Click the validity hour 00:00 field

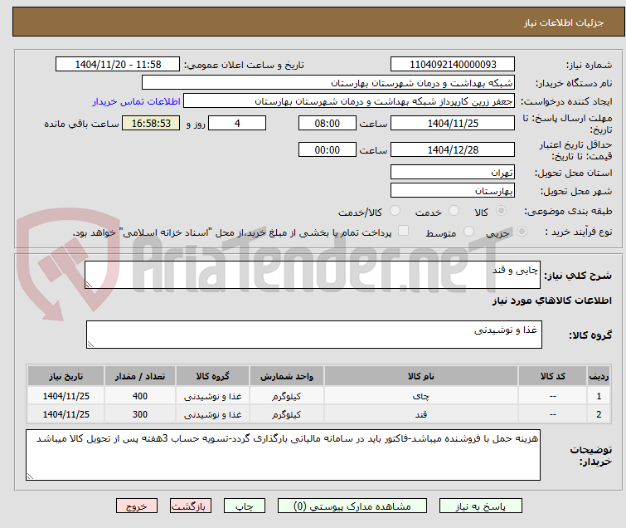click(x=327, y=149)
